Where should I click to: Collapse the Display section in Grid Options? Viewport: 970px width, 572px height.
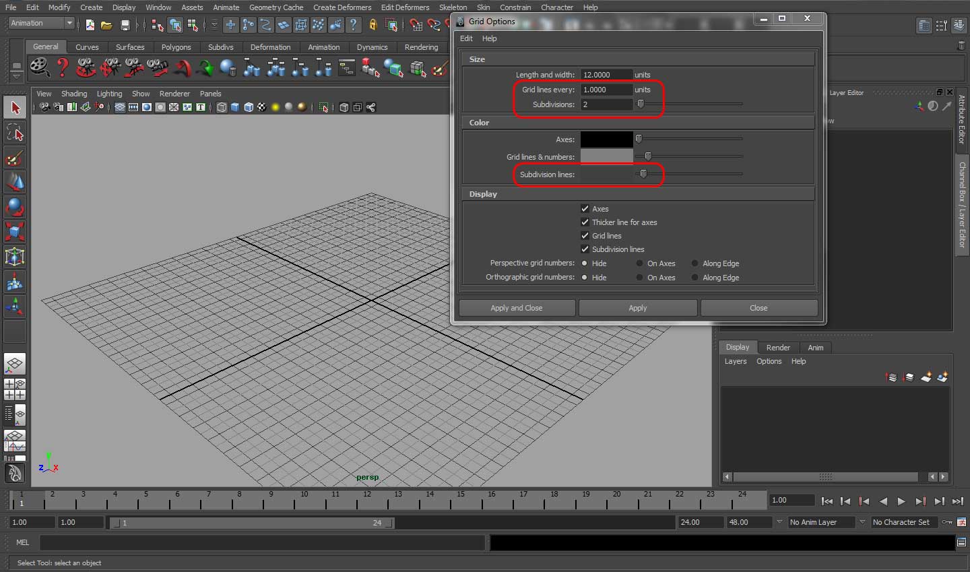pyautogui.click(x=483, y=194)
